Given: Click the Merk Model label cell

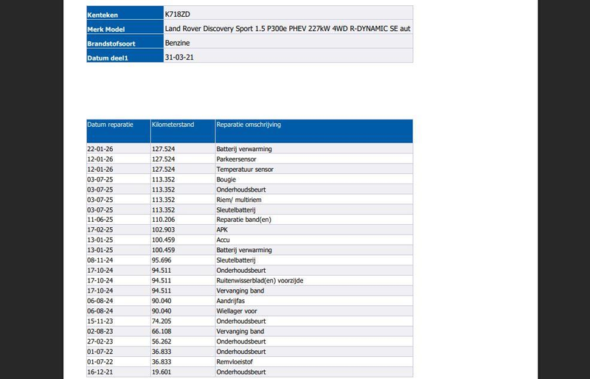Looking at the screenshot, I should 125,27.
